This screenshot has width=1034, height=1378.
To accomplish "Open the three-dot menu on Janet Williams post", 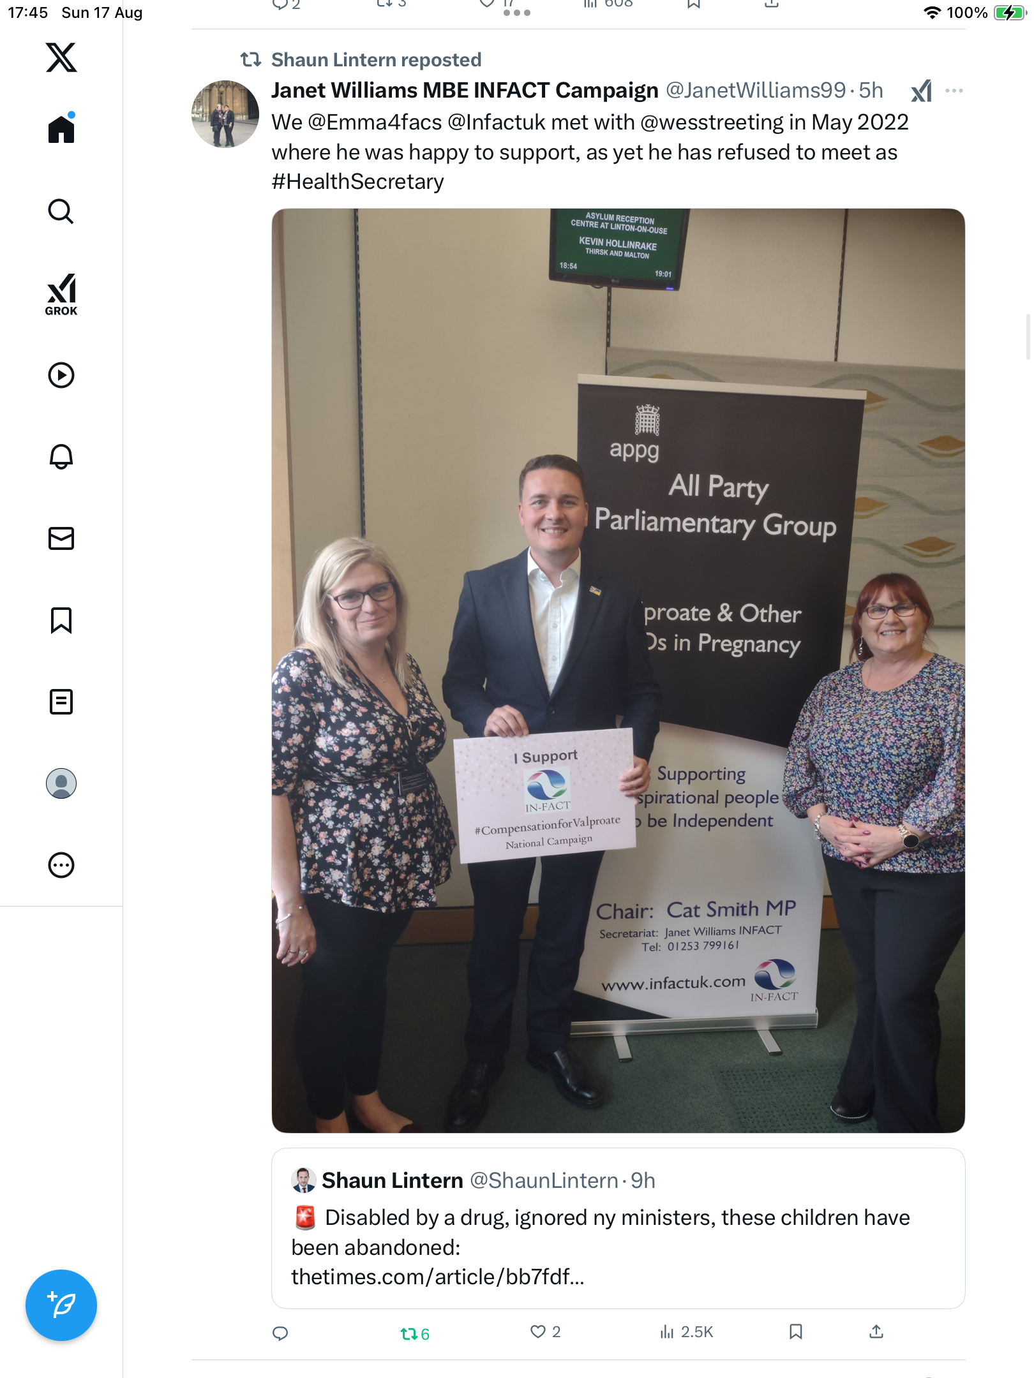I will (x=954, y=91).
